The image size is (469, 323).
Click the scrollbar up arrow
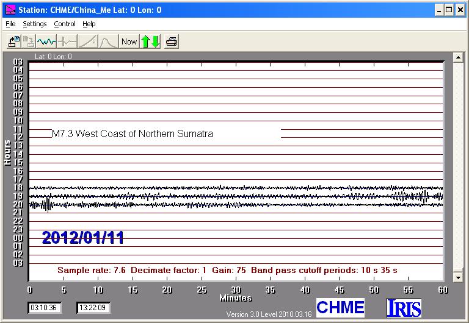coord(456,57)
